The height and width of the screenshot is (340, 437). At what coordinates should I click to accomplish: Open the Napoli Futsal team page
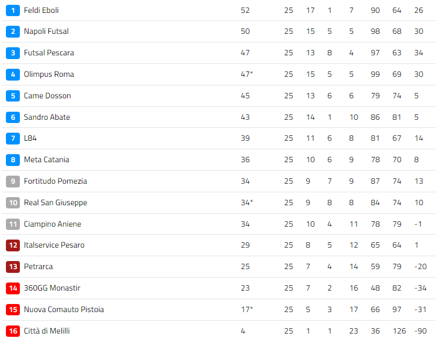[x=46, y=31]
